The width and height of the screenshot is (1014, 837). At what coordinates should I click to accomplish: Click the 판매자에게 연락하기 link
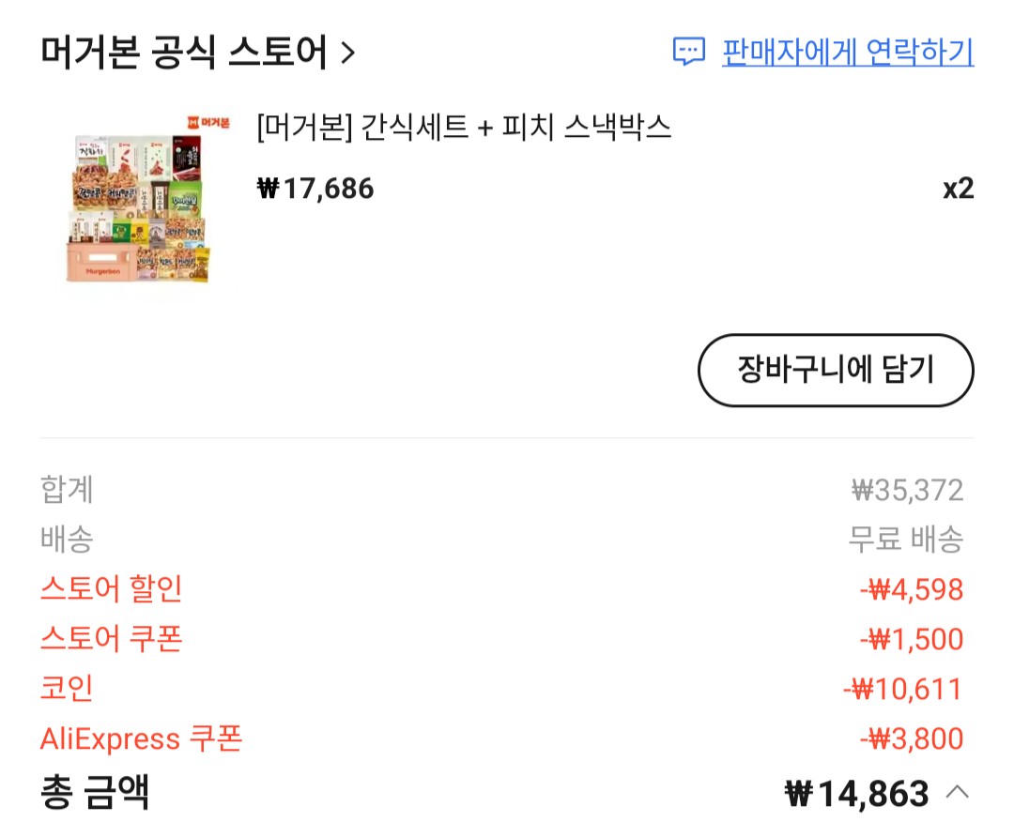[x=847, y=52]
